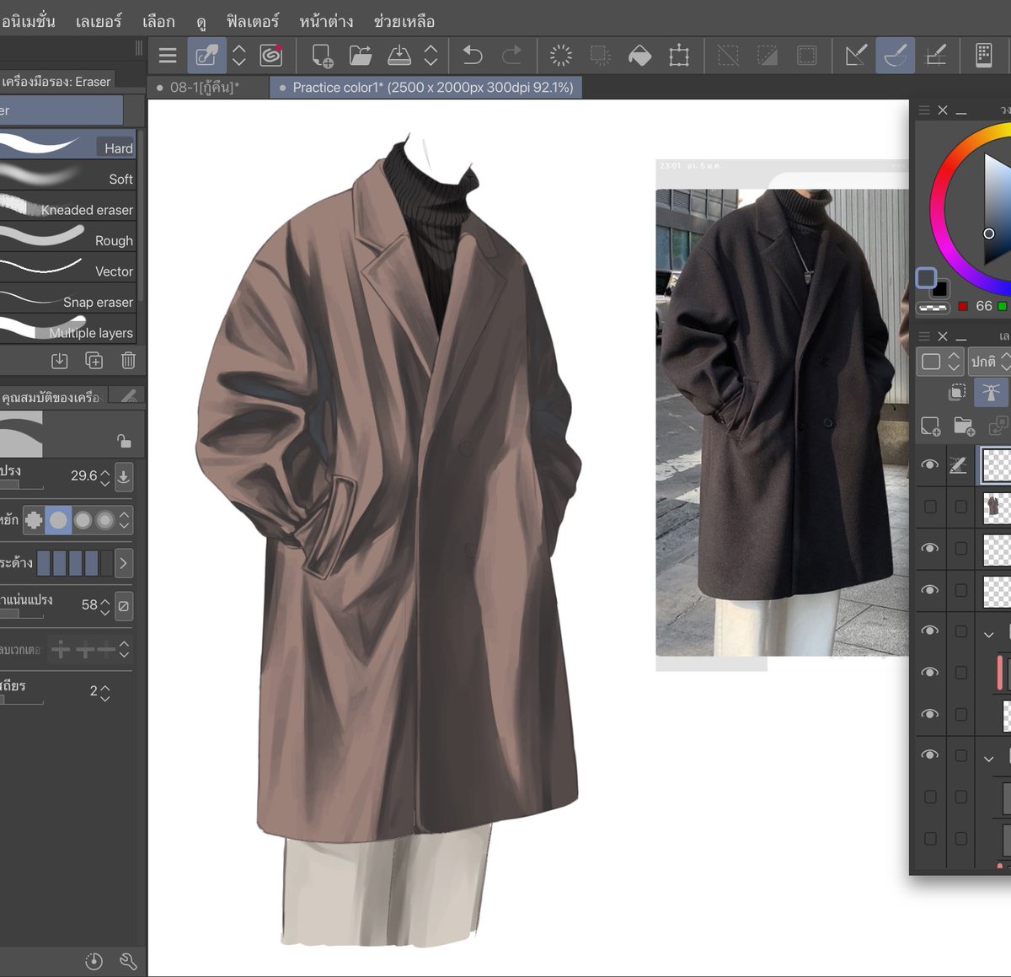
Task: Redo the last undone action
Action: tap(511, 56)
